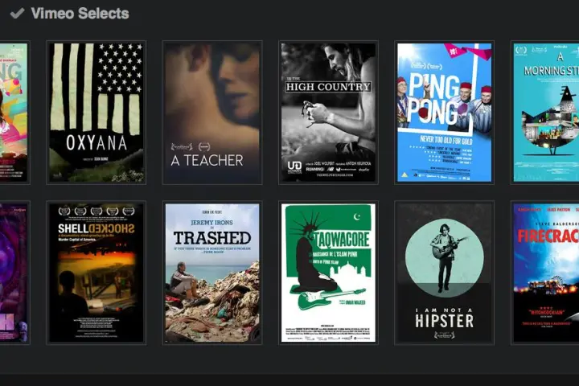Choose the Ping Pong movie poster
The height and width of the screenshot is (386, 579).
tap(444, 113)
